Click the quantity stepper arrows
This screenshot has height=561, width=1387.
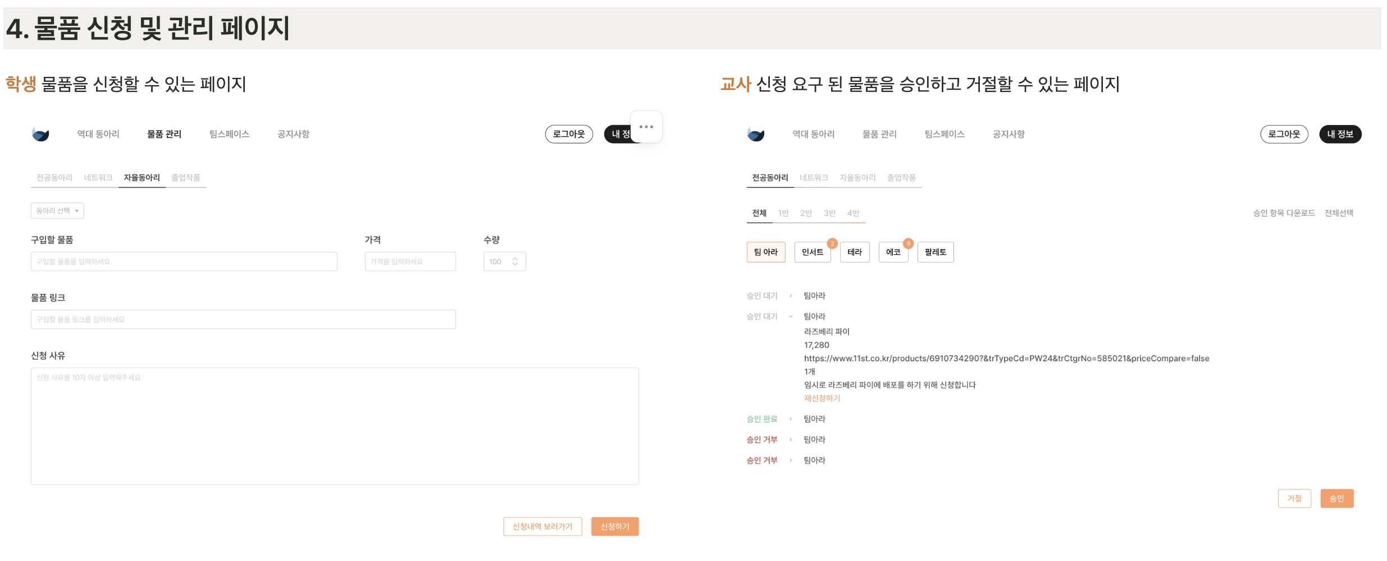point(515,261)
